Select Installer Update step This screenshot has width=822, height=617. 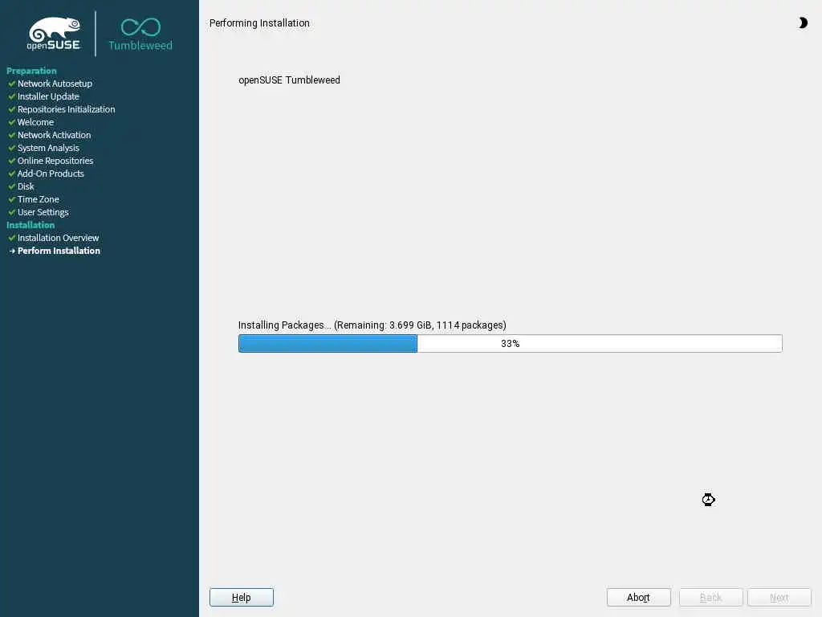[48, 96]
